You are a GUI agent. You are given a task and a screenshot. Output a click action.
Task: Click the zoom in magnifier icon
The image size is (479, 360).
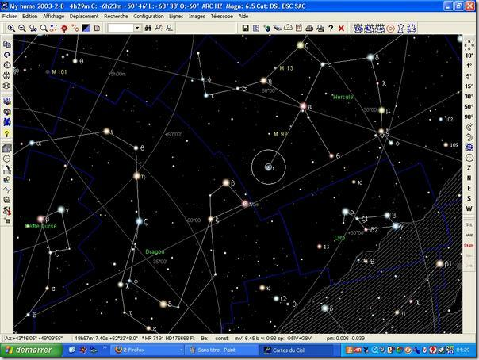(11, 28)
